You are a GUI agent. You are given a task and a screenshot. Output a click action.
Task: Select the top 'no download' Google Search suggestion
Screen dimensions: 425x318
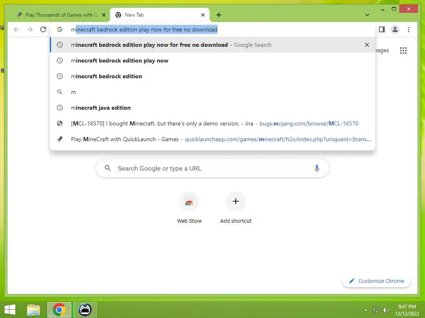pos(212,45)
